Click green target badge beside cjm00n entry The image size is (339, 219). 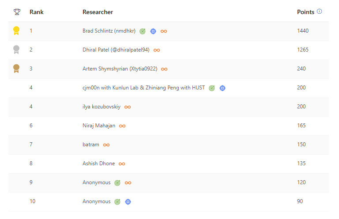pos(212,88)
